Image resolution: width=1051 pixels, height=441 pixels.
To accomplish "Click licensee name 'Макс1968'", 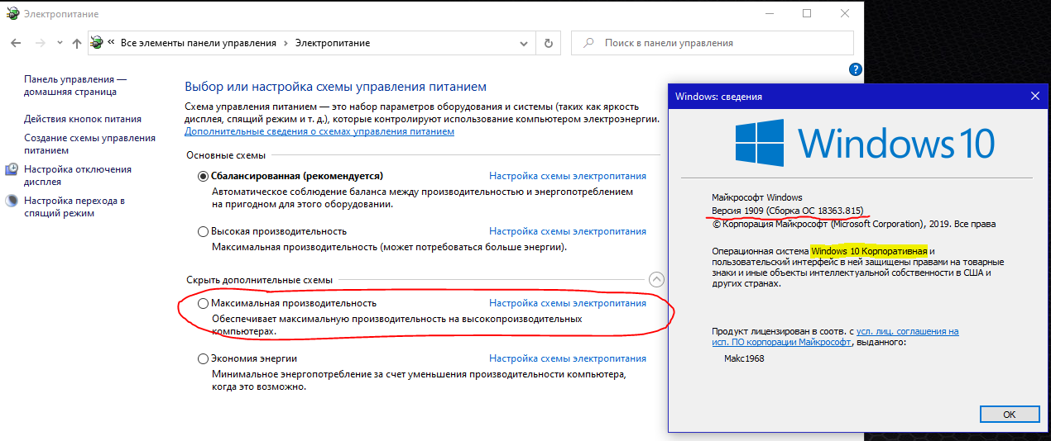I will [744, 358].
